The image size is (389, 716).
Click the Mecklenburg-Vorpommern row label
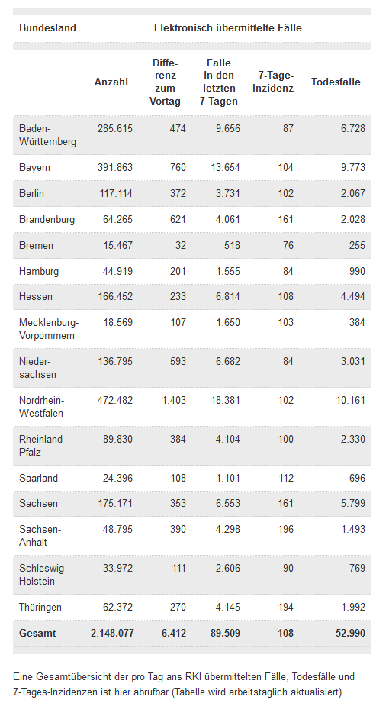click(x=49, y=329)
